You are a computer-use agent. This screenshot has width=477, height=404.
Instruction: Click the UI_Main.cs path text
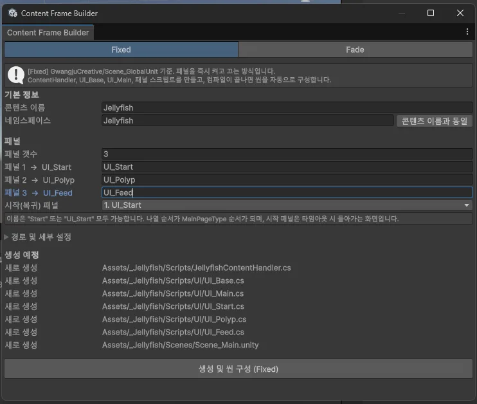[x=173, y=293]
